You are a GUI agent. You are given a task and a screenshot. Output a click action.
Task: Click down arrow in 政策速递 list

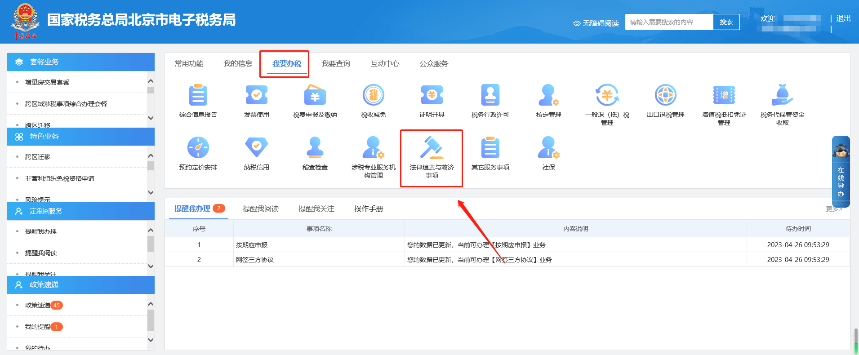151,340
